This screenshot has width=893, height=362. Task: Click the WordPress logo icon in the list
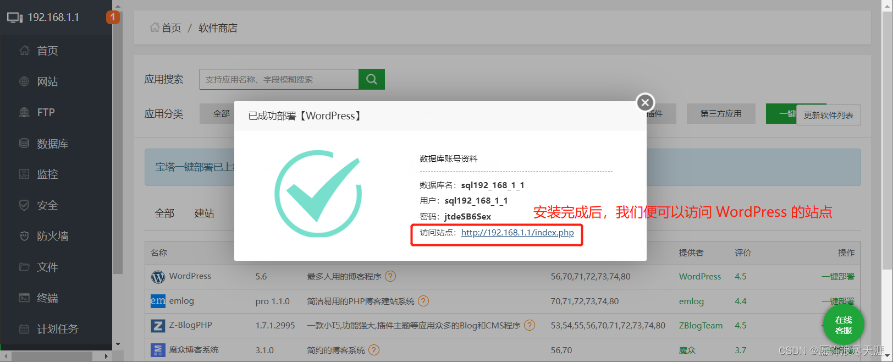click(x=158, y=277)
